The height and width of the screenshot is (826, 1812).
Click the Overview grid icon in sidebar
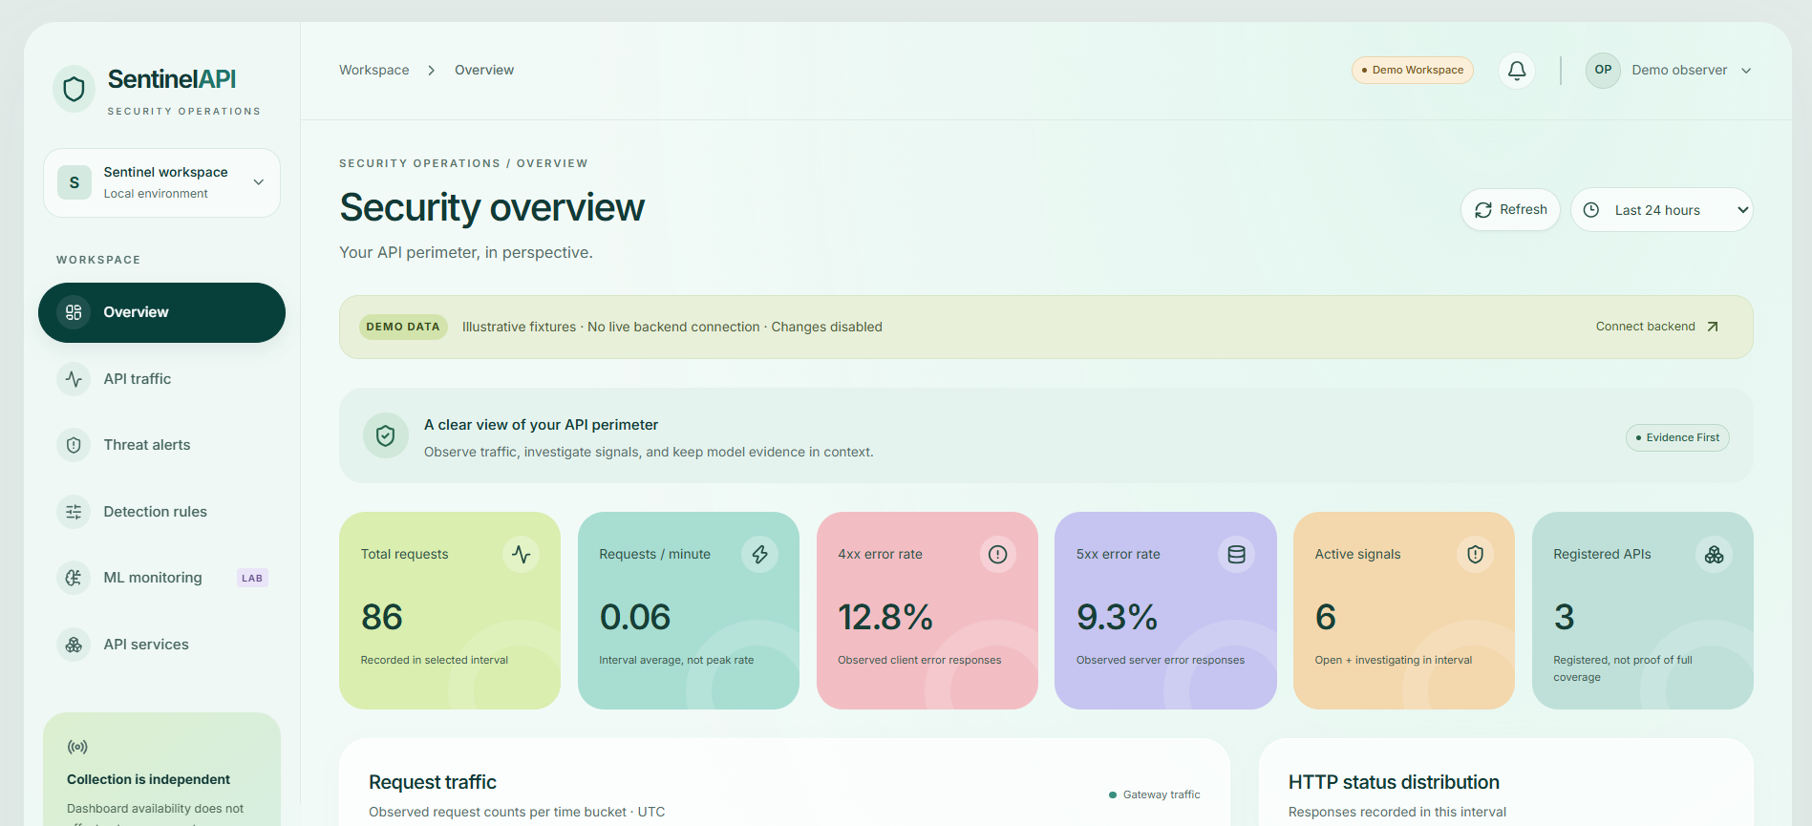click(74, 312)
